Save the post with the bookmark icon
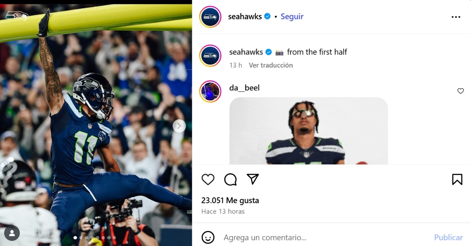Screen dimensions: 471x246 tap(457, 180)
